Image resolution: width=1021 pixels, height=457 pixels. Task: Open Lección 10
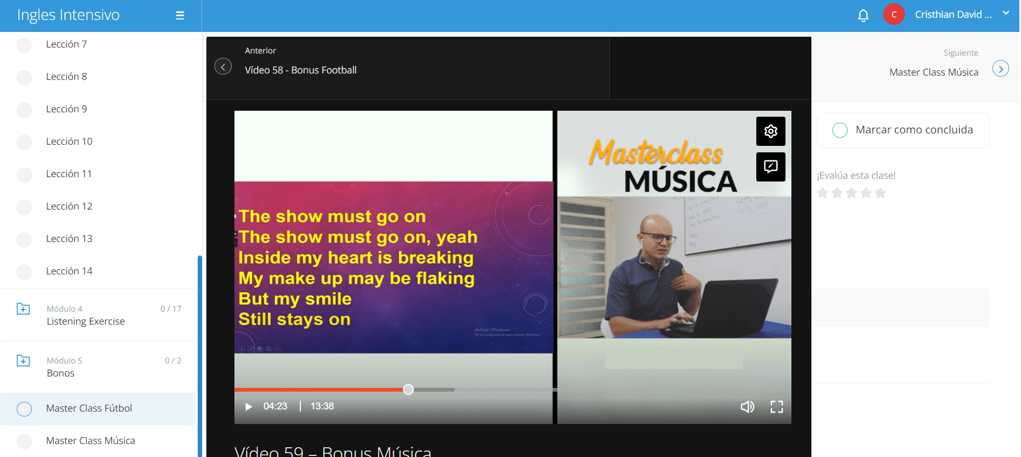(x=69, y=142)
